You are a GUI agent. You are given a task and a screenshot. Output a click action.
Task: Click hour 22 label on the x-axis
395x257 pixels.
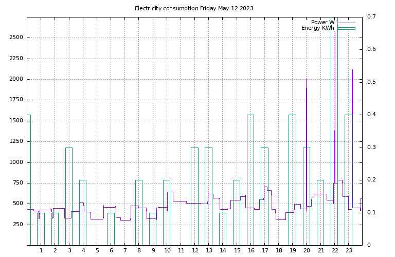[334, 250]
